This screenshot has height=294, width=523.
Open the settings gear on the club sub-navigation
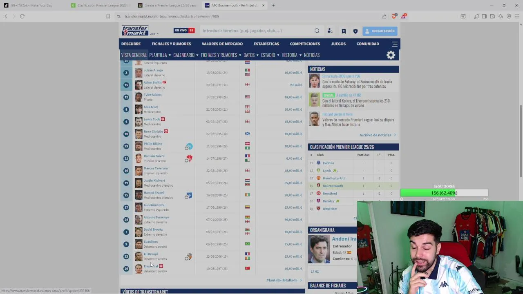pos(391,55)
